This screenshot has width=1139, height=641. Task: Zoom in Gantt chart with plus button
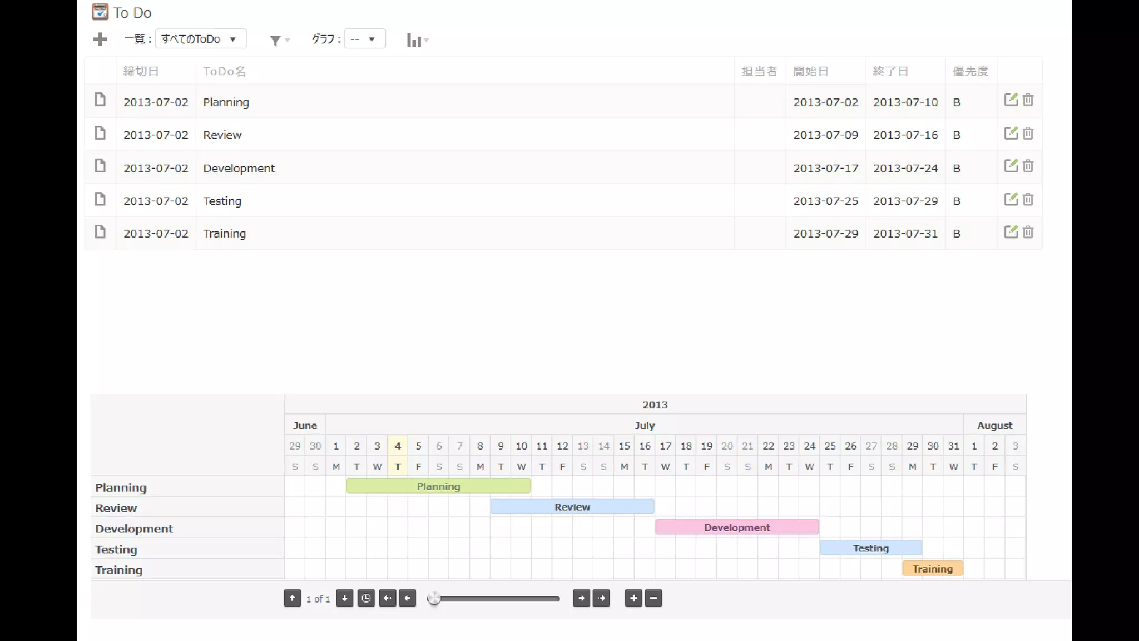pyautogui.click(x=633, y=598)
